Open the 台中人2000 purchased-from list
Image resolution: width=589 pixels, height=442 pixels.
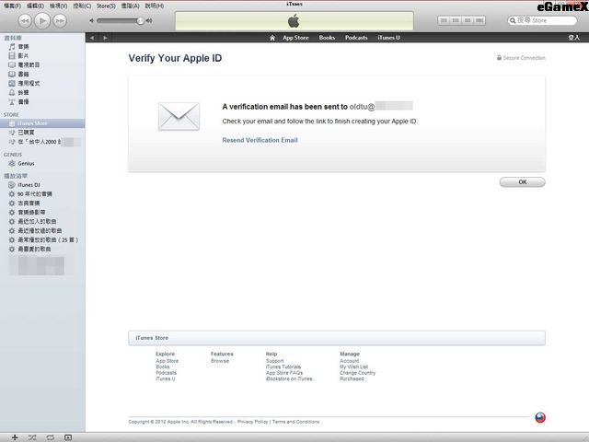point(38,142)
